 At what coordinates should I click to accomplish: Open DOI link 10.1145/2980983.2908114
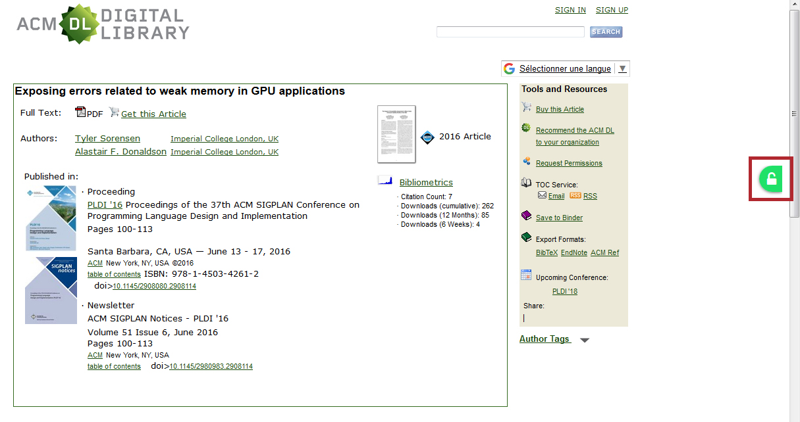(x=211, y=366)
